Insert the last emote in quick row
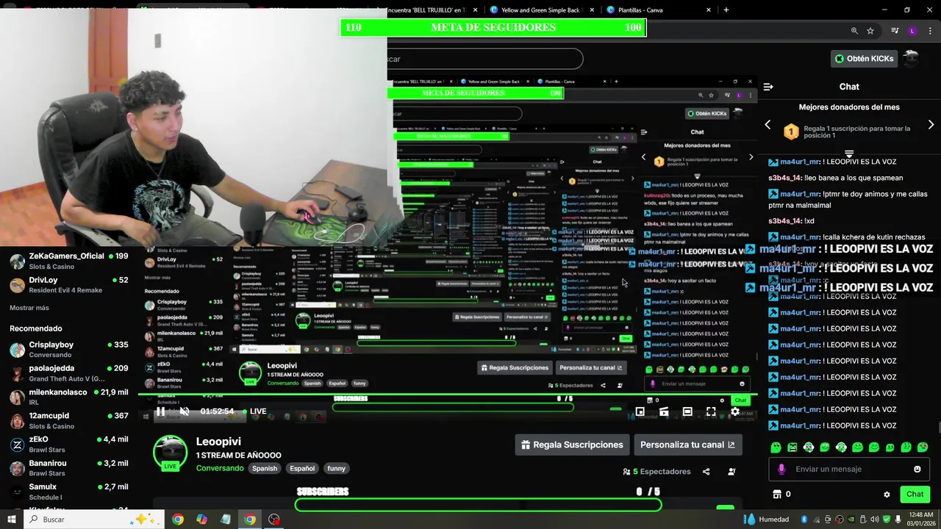The width and height of the screenshot is (941, 529). (923, 447)
